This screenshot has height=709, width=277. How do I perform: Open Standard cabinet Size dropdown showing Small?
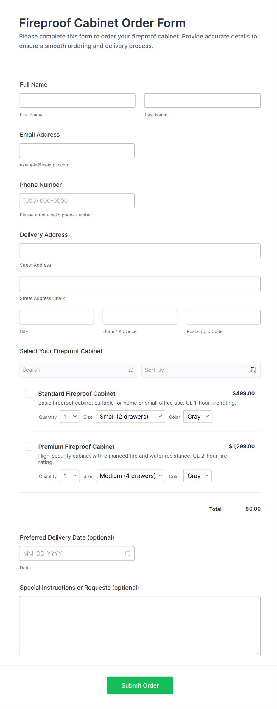coord(130,416)
